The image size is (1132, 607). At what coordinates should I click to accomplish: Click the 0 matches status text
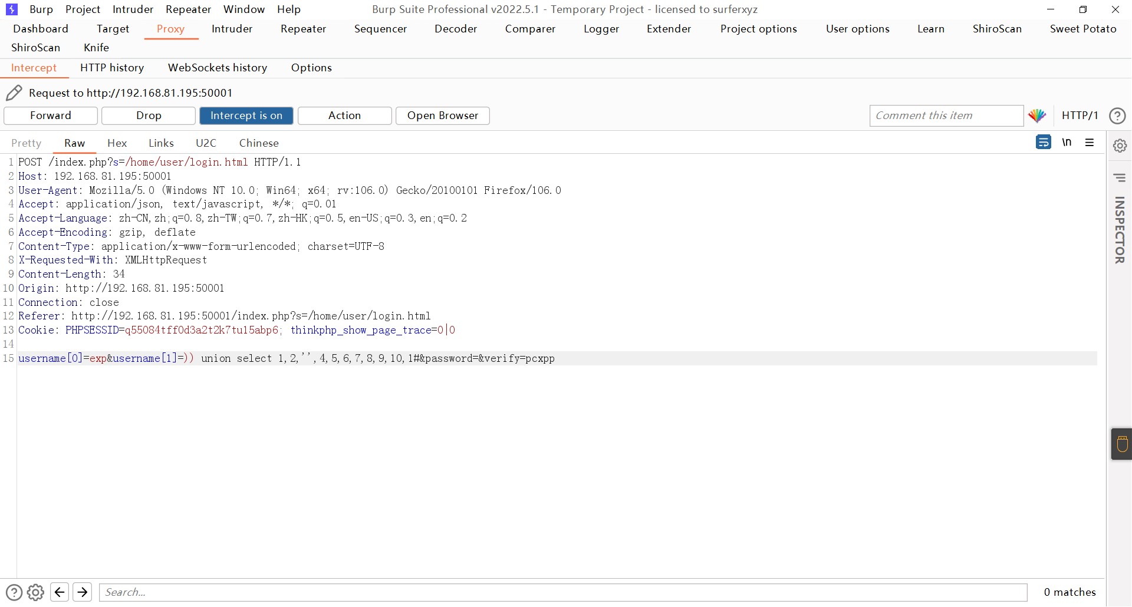coord(1070,592)
